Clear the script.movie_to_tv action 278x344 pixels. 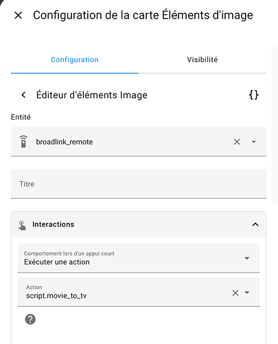(235, 293)
